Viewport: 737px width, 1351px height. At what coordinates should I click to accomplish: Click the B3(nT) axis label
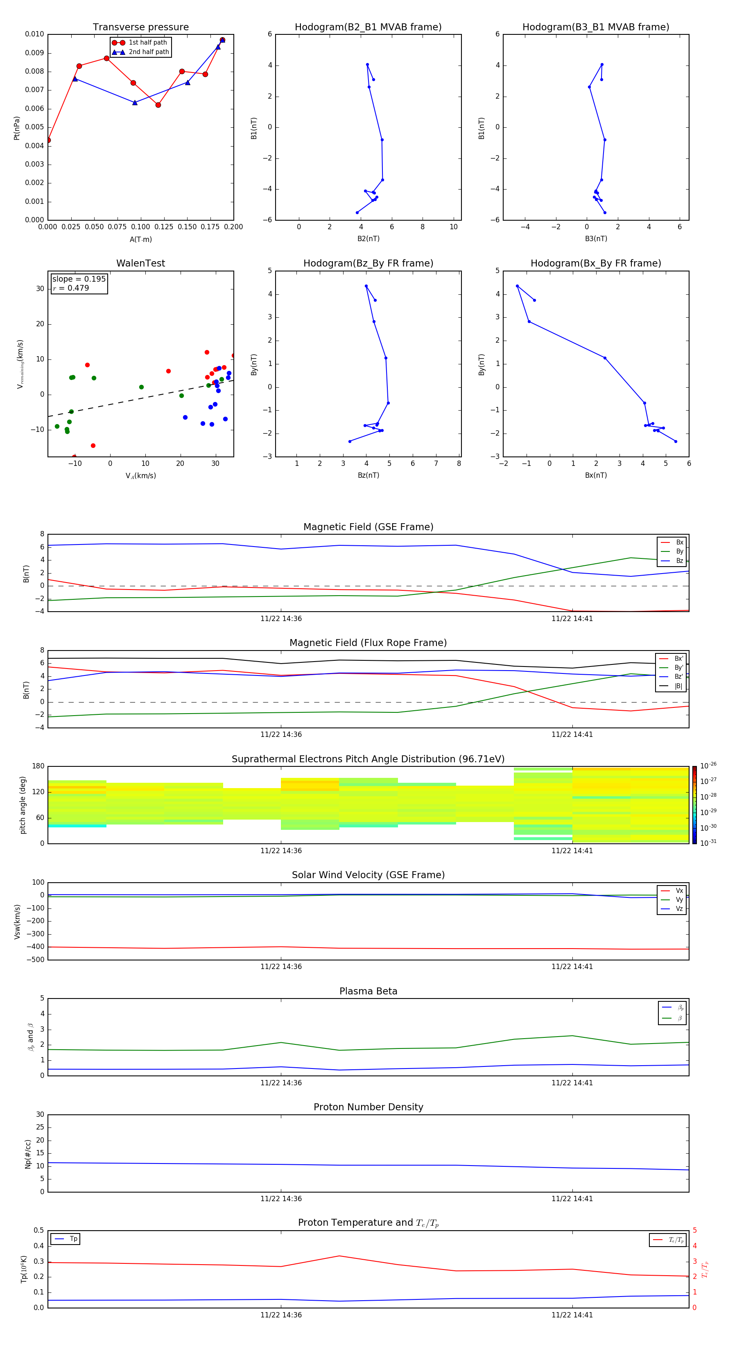(x=596, y=239)
